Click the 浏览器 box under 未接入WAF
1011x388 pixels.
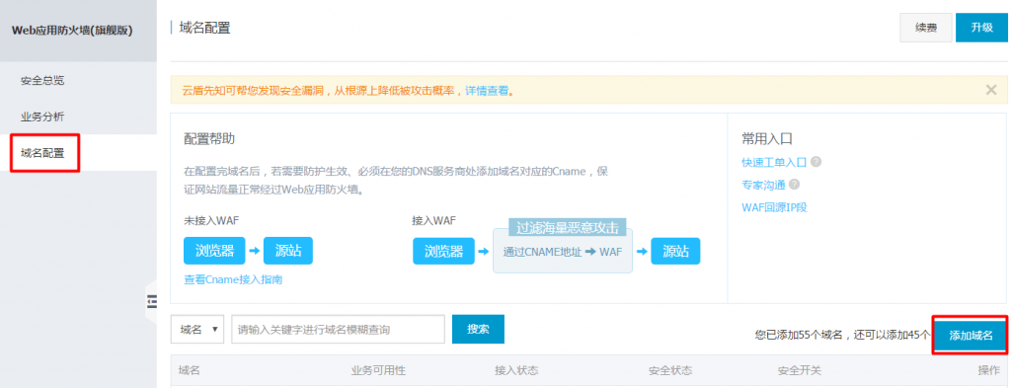(214, 251)
